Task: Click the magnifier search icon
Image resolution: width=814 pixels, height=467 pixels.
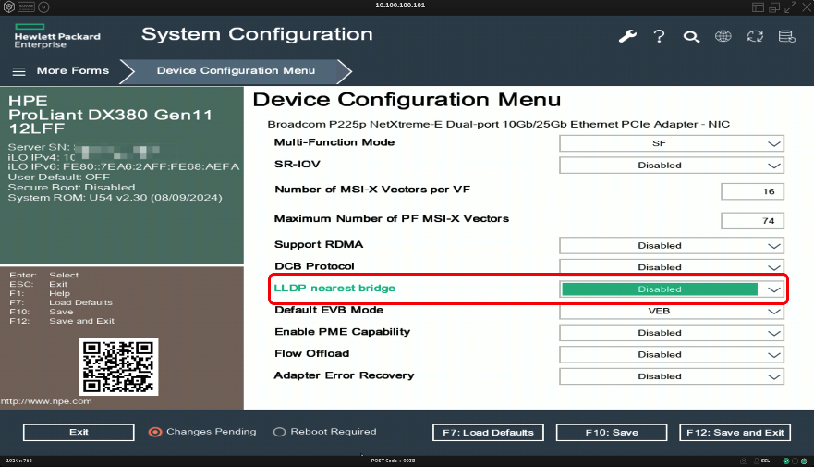Action: pyautogui.click(x=691, y=36)
